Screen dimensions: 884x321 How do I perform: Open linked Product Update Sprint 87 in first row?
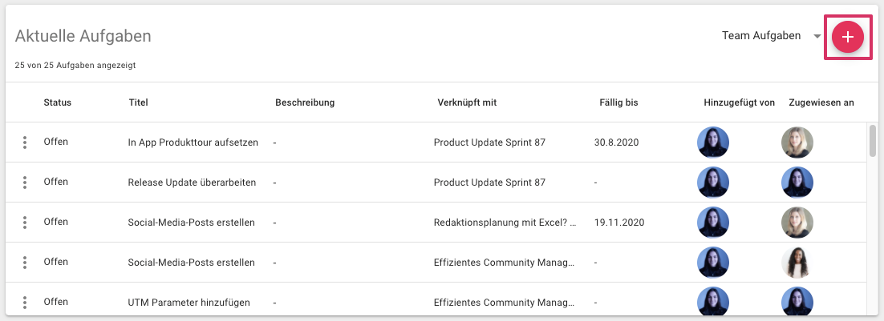click(x=489, y=142)
